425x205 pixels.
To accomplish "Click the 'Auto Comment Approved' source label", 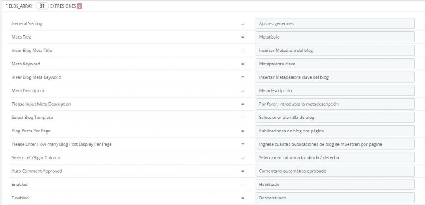I will click(37, 171).
